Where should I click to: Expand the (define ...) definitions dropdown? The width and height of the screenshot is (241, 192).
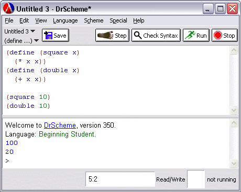[21, 41]
